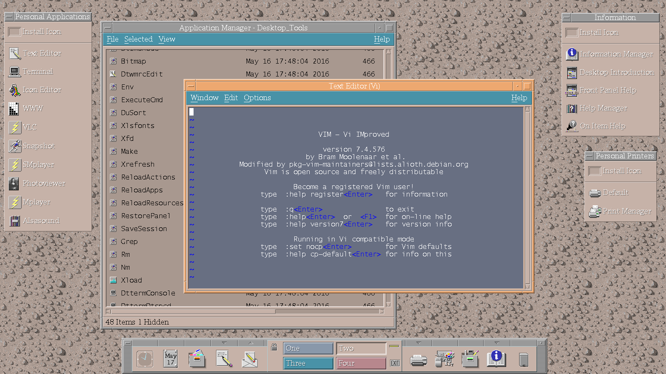
Task: Open Edit menu in Text Editor
Action: click(231, 98)
